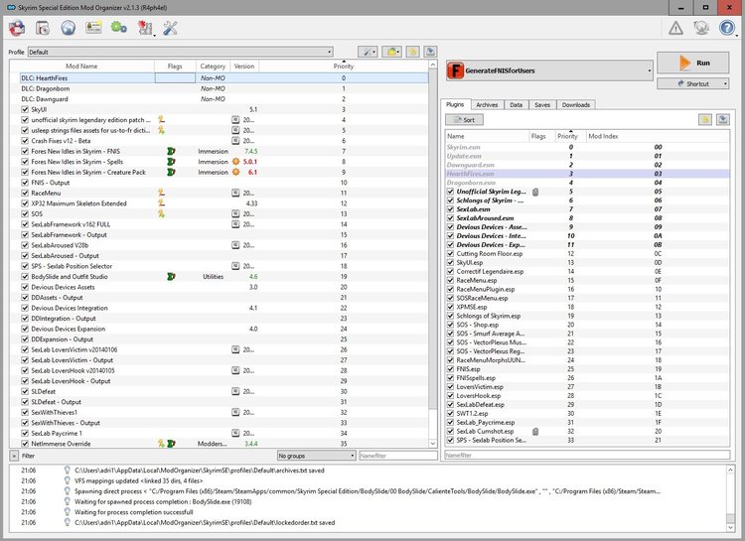Click the Run button
Viewport: 745px width, 541px height.
pos(692,63)
